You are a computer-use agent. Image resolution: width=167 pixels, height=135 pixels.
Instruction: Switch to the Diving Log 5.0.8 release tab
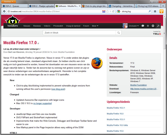(148, 6)
